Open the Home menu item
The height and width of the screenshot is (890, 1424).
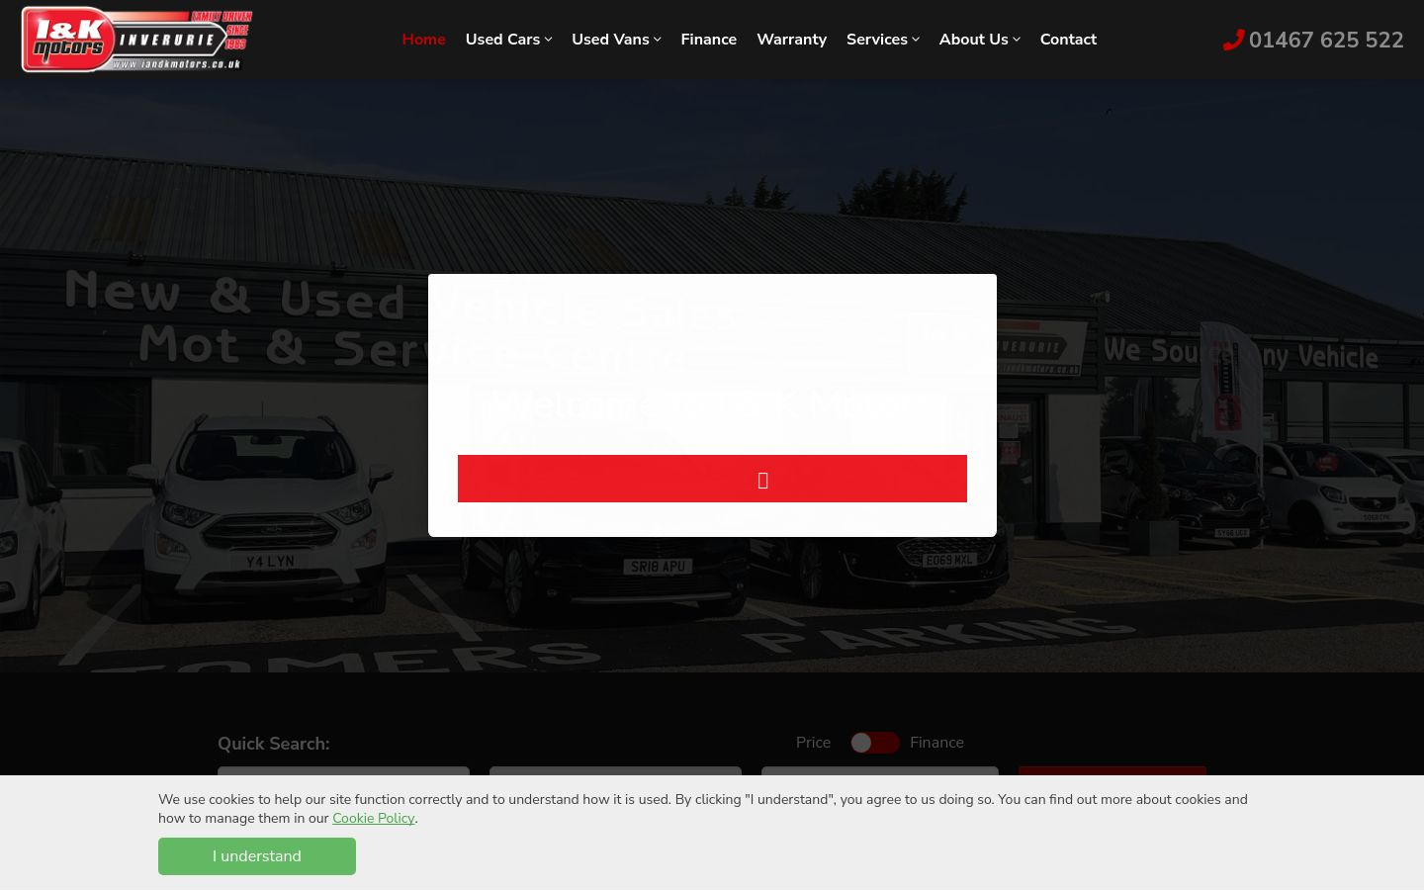(423, 40)
